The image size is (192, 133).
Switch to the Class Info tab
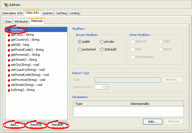pyautogui.click(x=32, y=13)
